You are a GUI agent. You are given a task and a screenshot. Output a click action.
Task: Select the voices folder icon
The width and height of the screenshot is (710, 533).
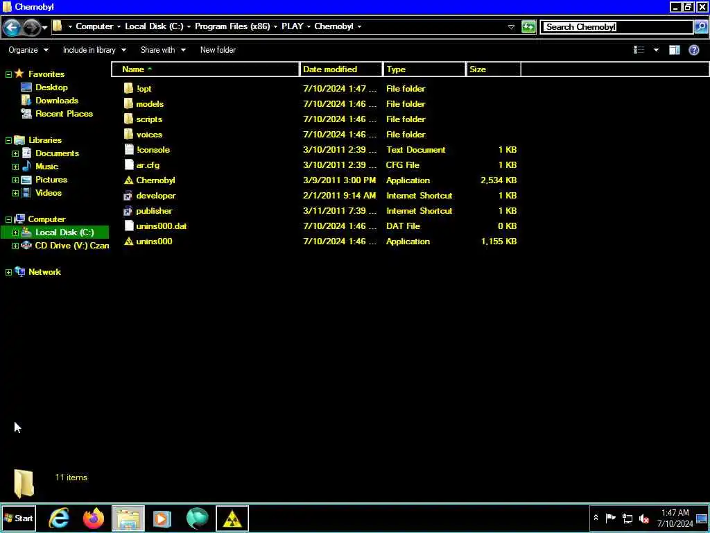tap(128, 135)
